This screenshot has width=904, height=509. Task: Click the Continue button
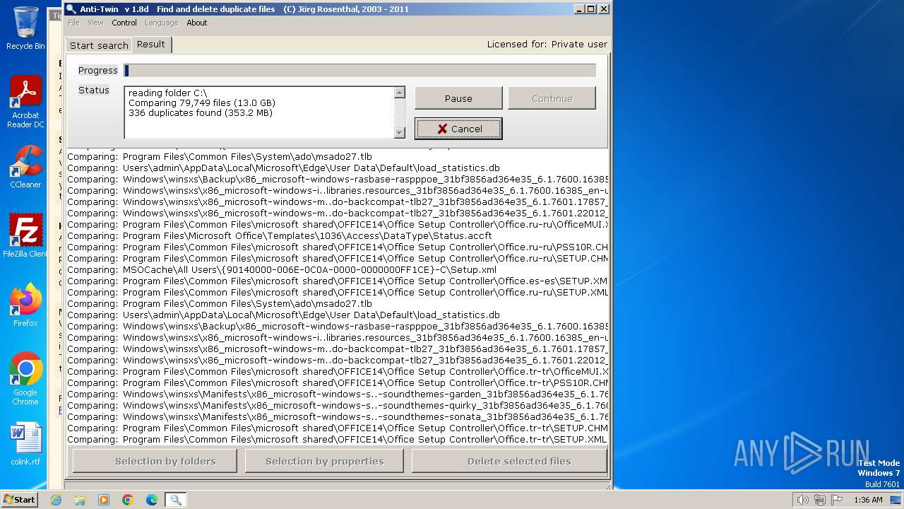[552, 98]
